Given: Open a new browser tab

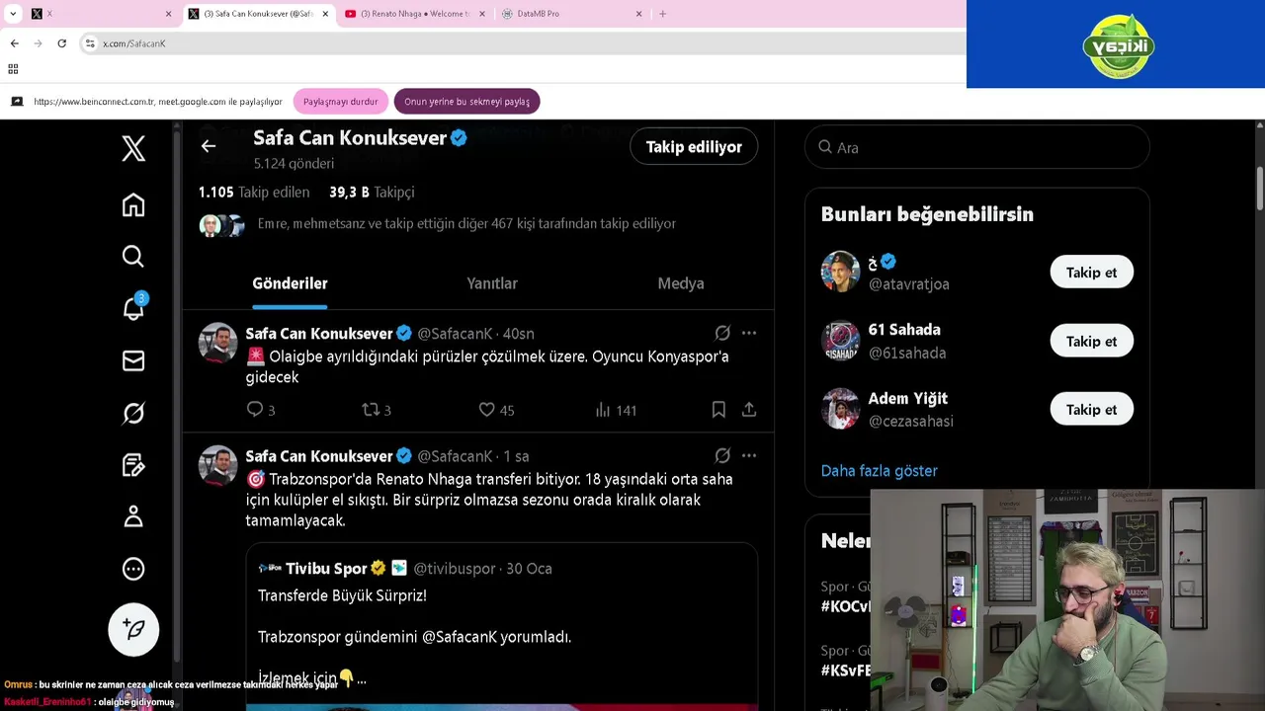Looking at the screenshot, I should point(662,14).
